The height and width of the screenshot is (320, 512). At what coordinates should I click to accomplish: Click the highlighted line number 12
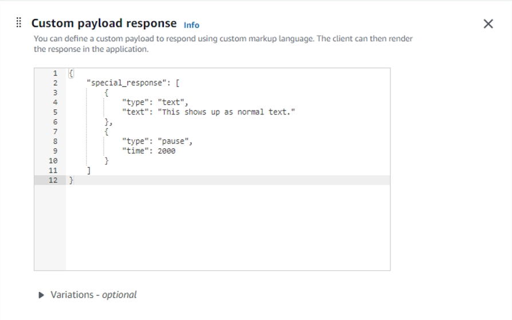coord(54,180)
